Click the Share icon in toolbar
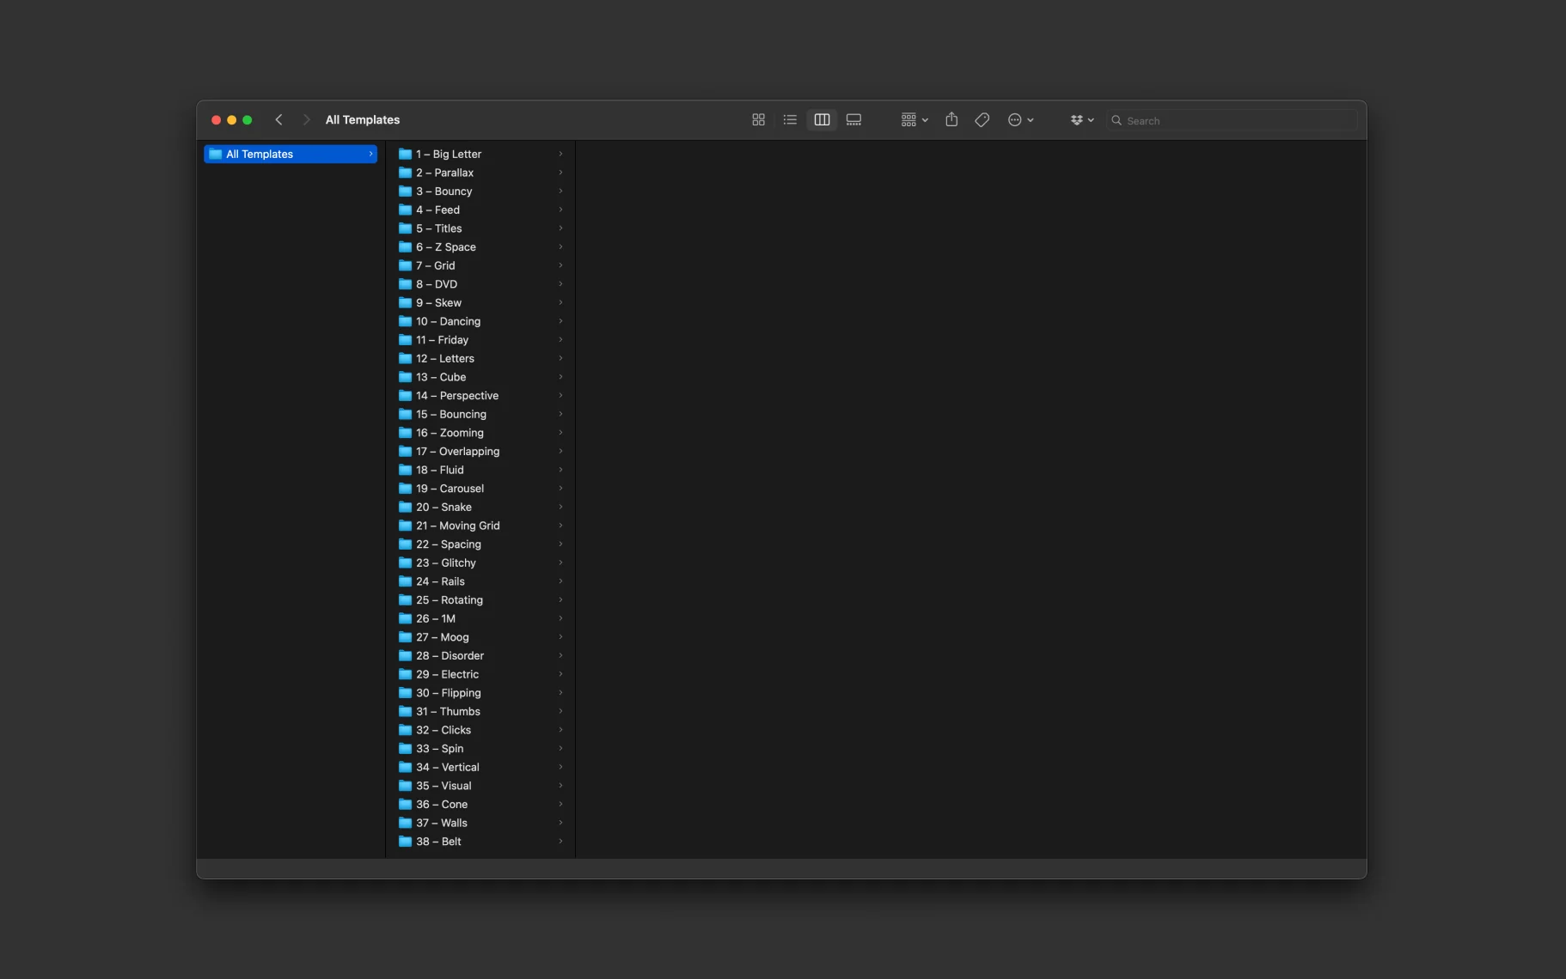 pyautogui.click(x=951, y=120)
